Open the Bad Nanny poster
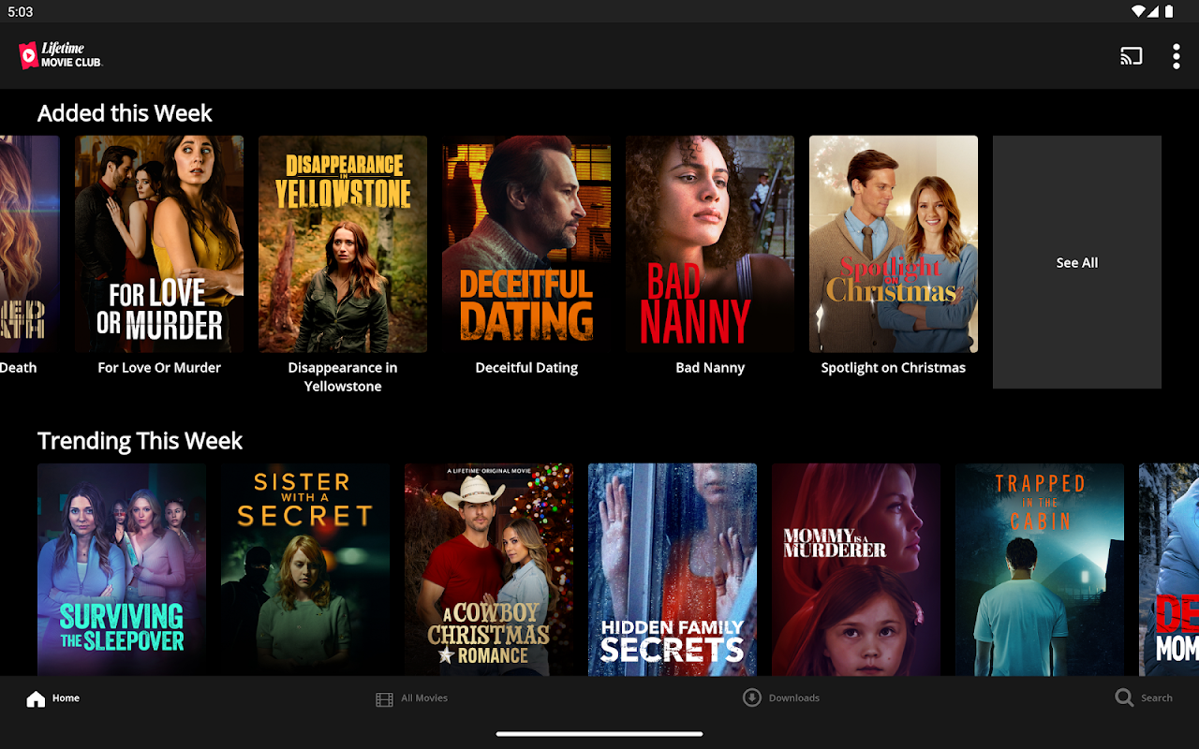Screen dimensions: 1199x749 [710, 244]
